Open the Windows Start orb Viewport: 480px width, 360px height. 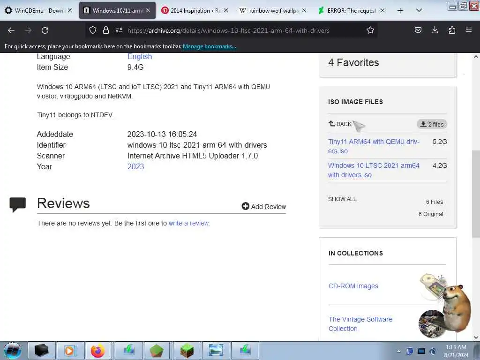tap(13, 351)
